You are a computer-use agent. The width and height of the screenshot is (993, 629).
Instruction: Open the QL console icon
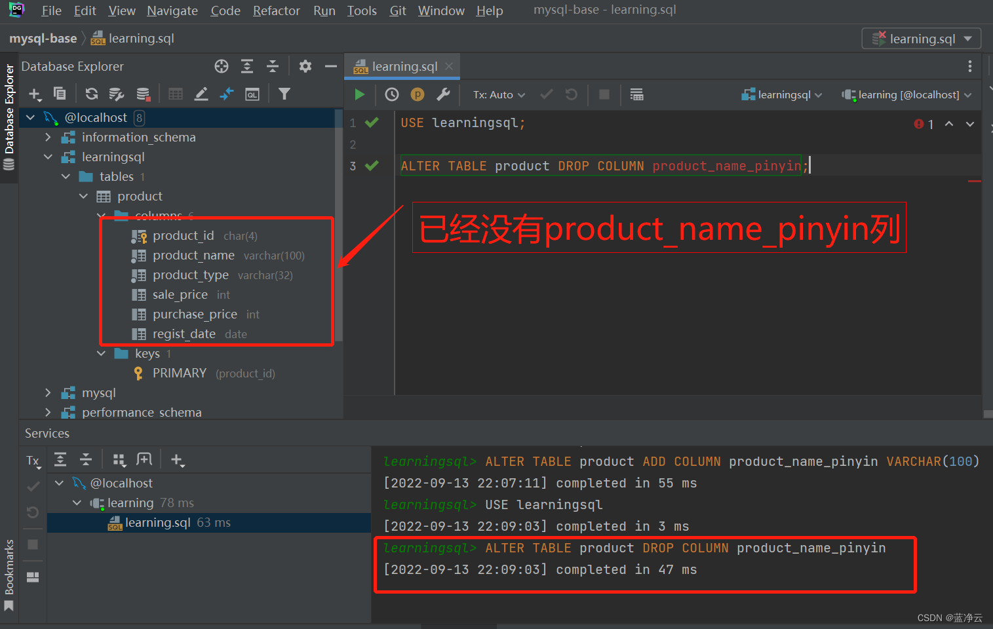coord(252,94)
